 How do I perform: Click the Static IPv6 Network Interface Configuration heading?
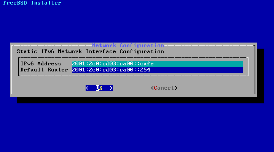91,51
